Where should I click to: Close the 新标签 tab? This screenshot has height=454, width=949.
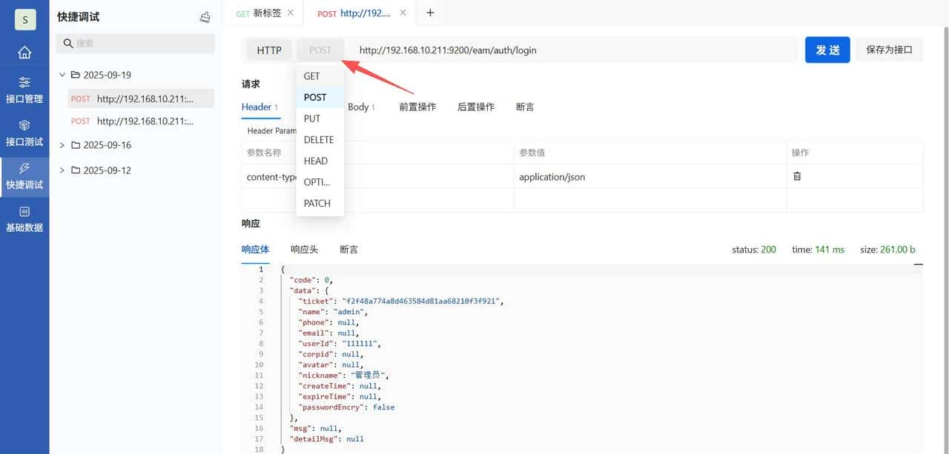pyautogui.click(x=290, y=13)
